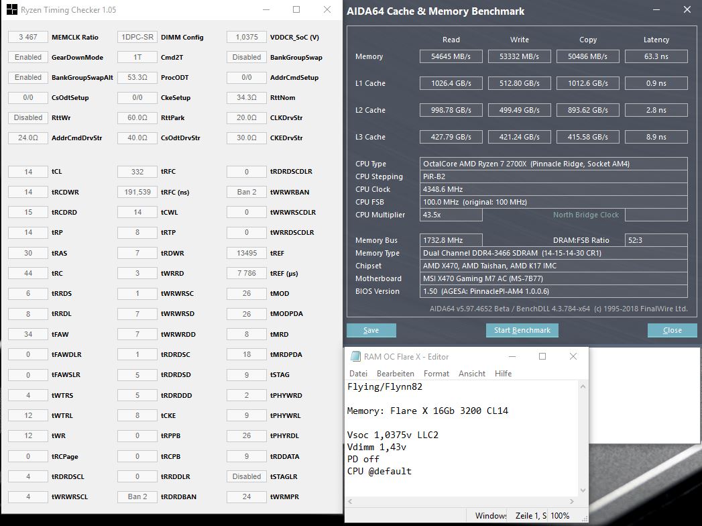Click the 100% zoom indicator in editor status bar

coord(560,516)
